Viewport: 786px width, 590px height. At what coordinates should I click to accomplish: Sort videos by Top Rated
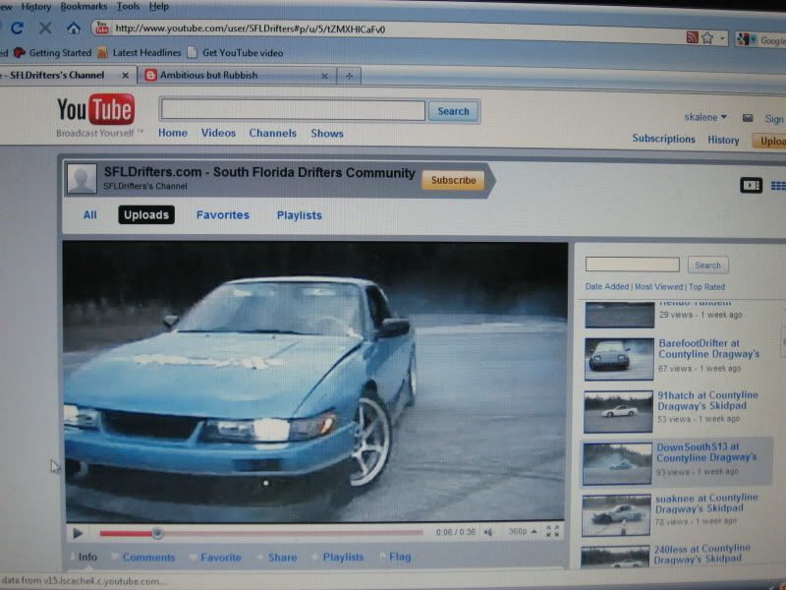pyautogui.click(x=706, y=287)
